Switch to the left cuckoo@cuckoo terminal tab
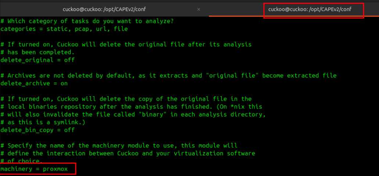Viewport: 379px width, 176px height. tap(107, 9)
